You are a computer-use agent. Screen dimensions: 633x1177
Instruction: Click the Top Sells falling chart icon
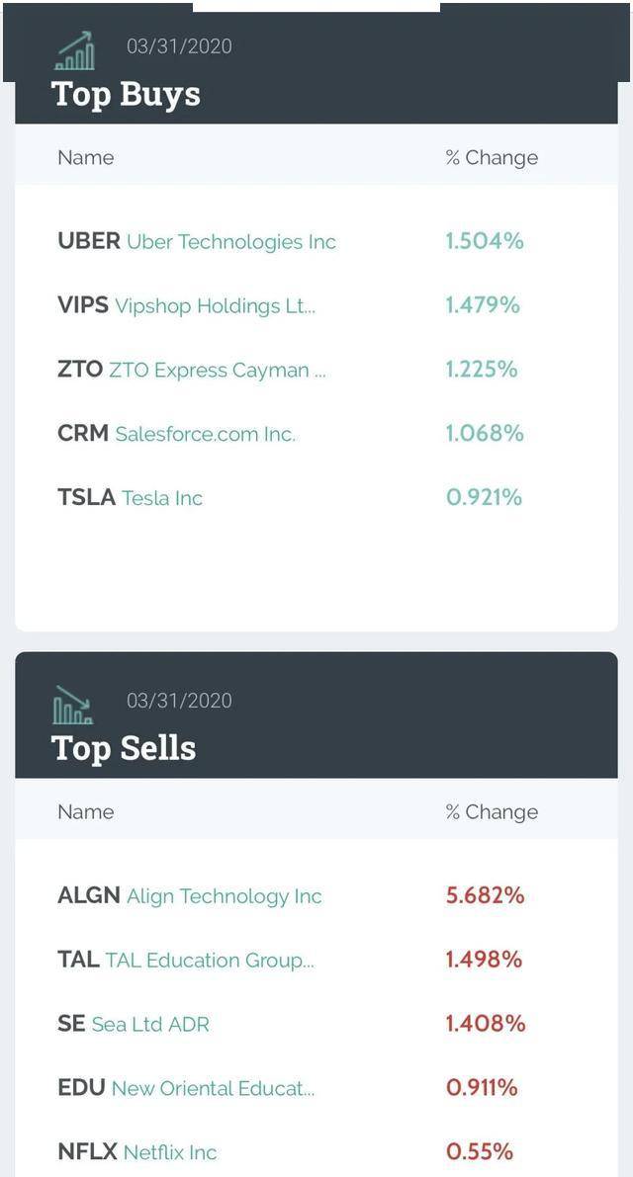coord(72,705)
